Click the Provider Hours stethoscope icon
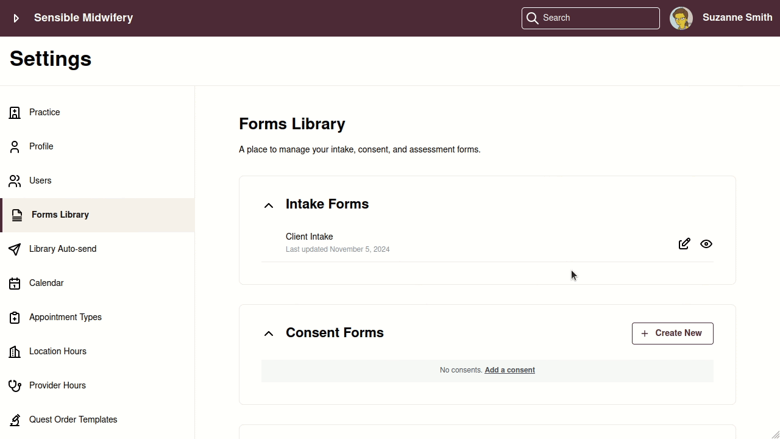 pyautogui.click(x=15, y=386)
